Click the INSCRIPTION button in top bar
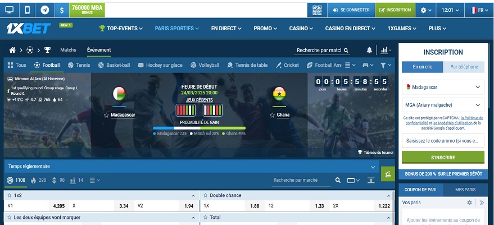The width and height of the screenshot is (494, 225). point(395,10)
